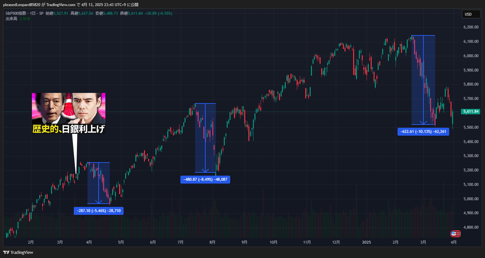
Task: Select the 出来高 volume indicator label
Action: coord(11,19)
